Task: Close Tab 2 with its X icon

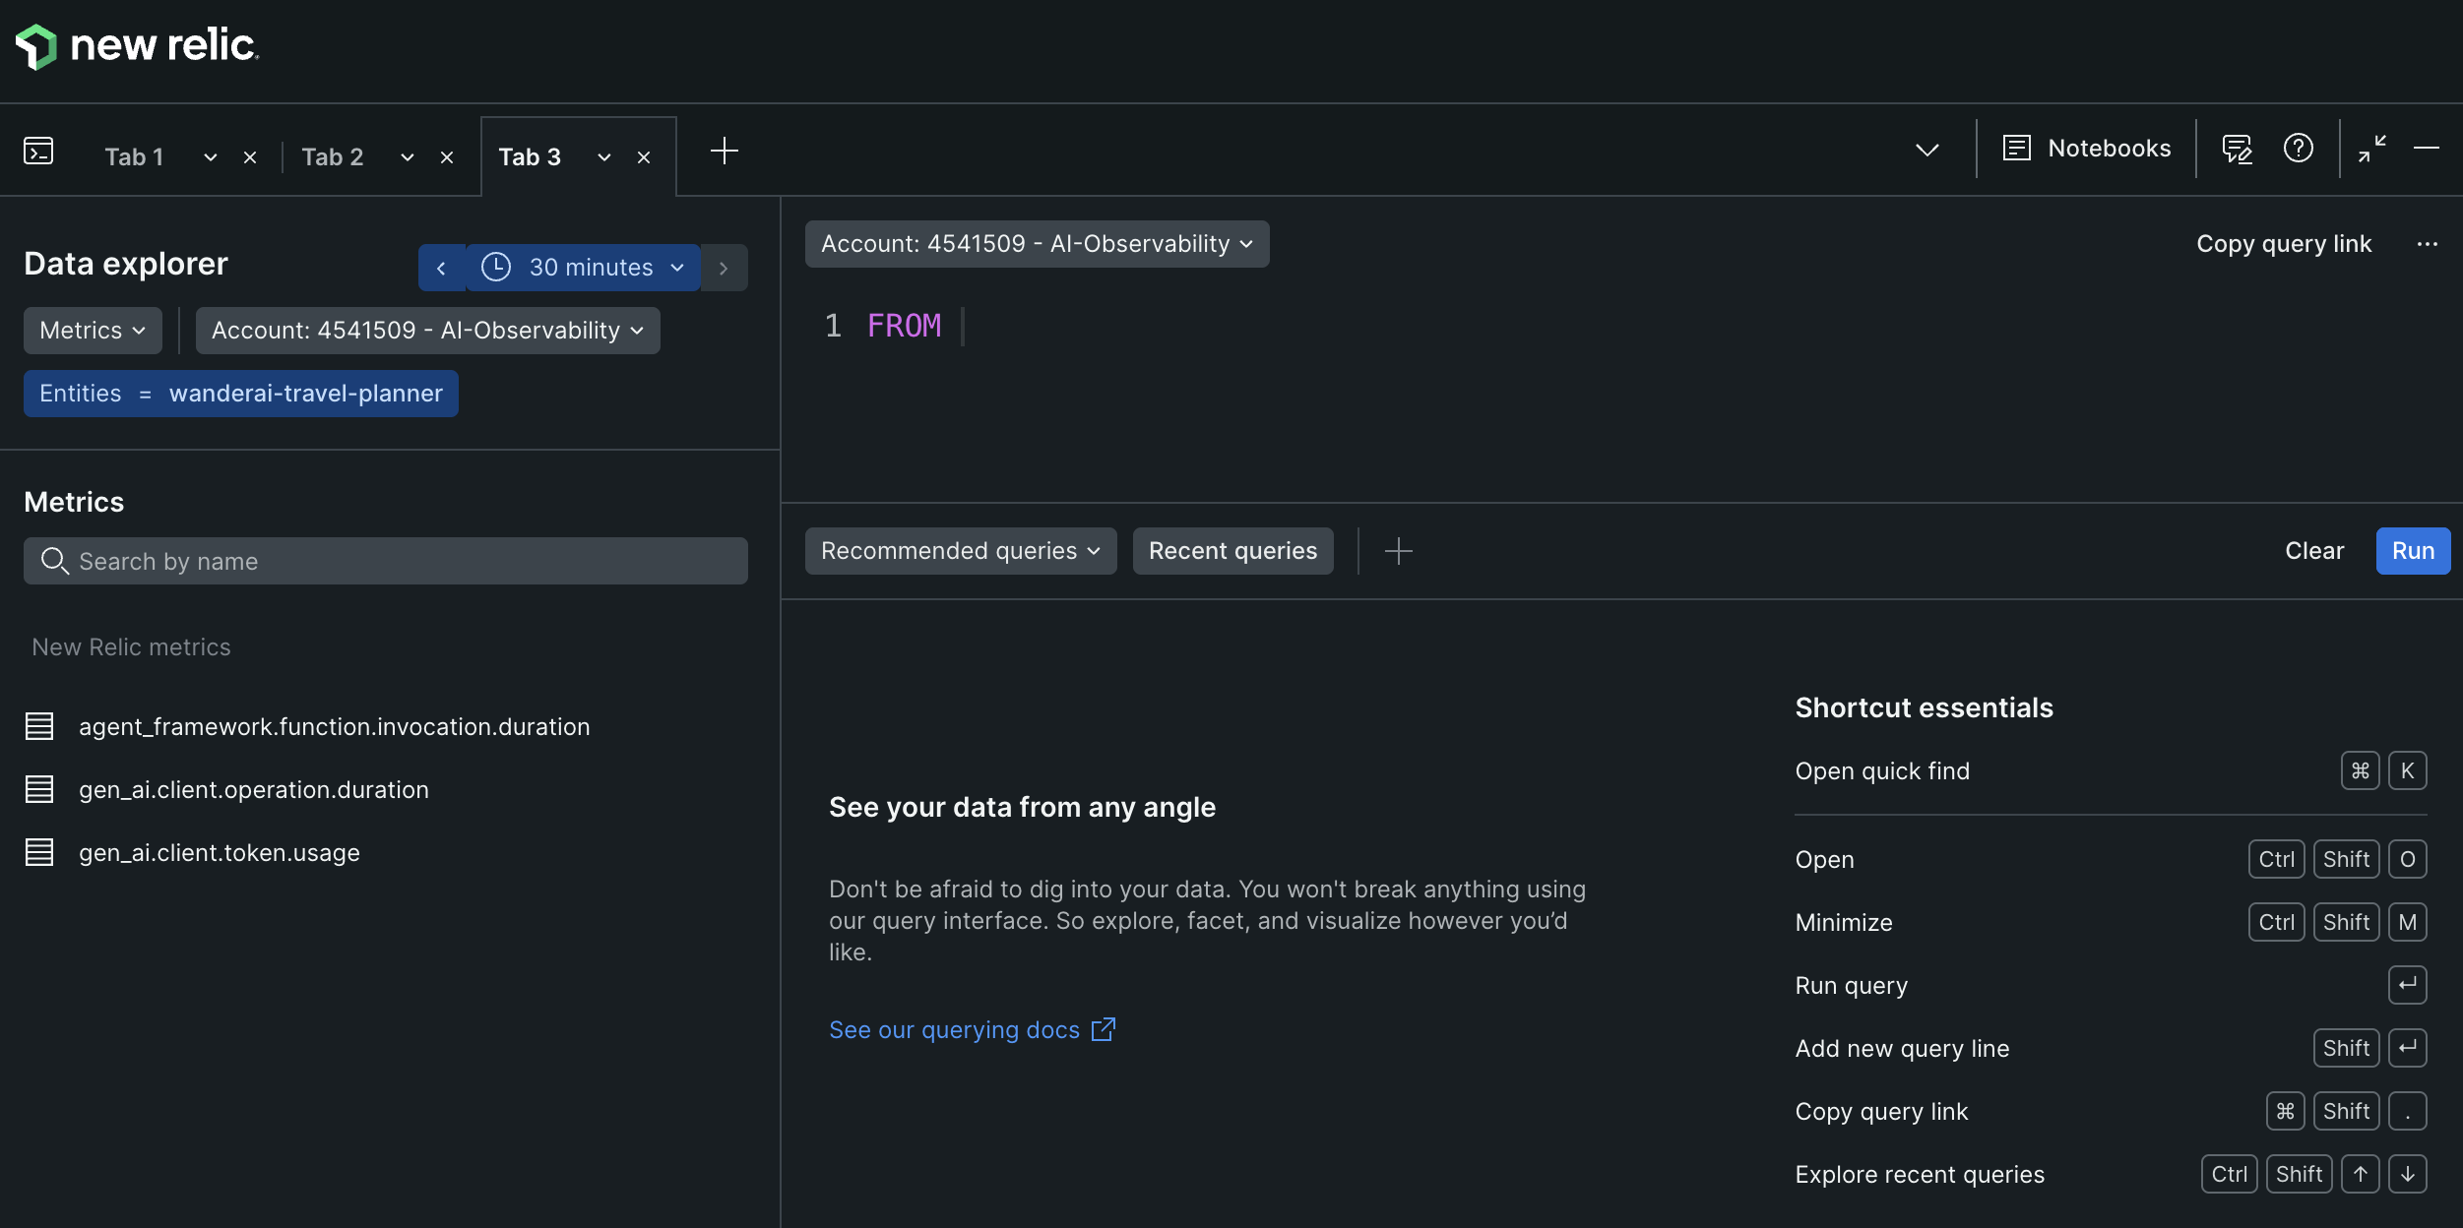Action: (x=447, y=157)
